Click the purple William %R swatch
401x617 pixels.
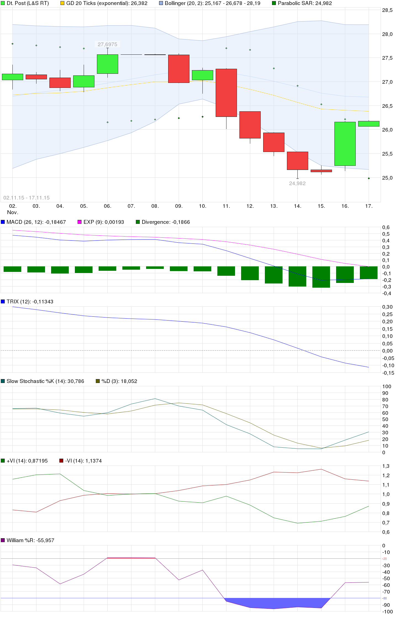tap(3, 540)
